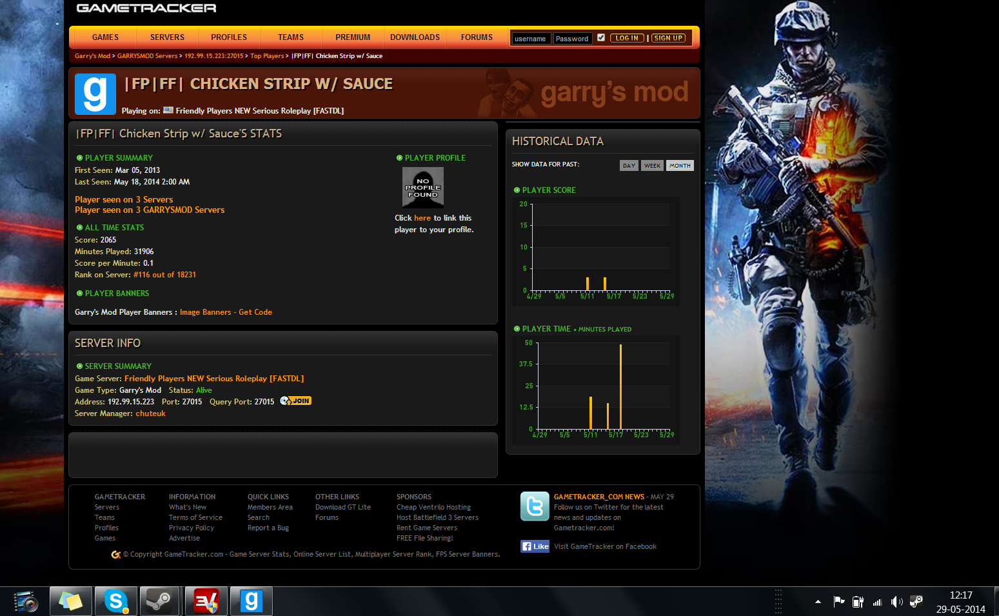
Task: Open the GameTracker logo home link
Action: point(146,8)
